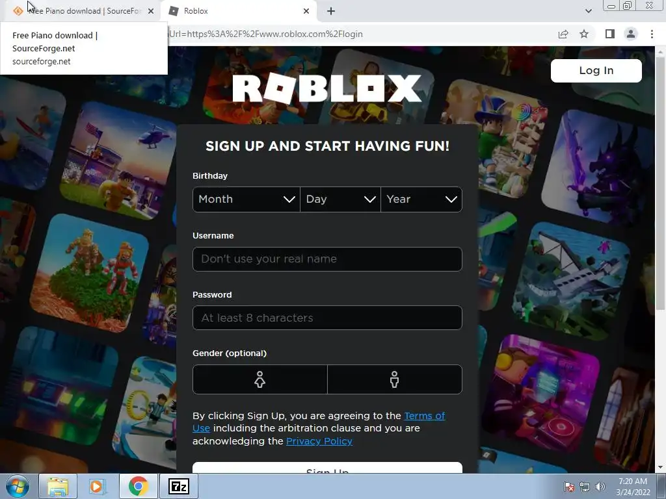Click the Sign Up button
Viewport: 666px width, 499px height.
click(327, 468)
